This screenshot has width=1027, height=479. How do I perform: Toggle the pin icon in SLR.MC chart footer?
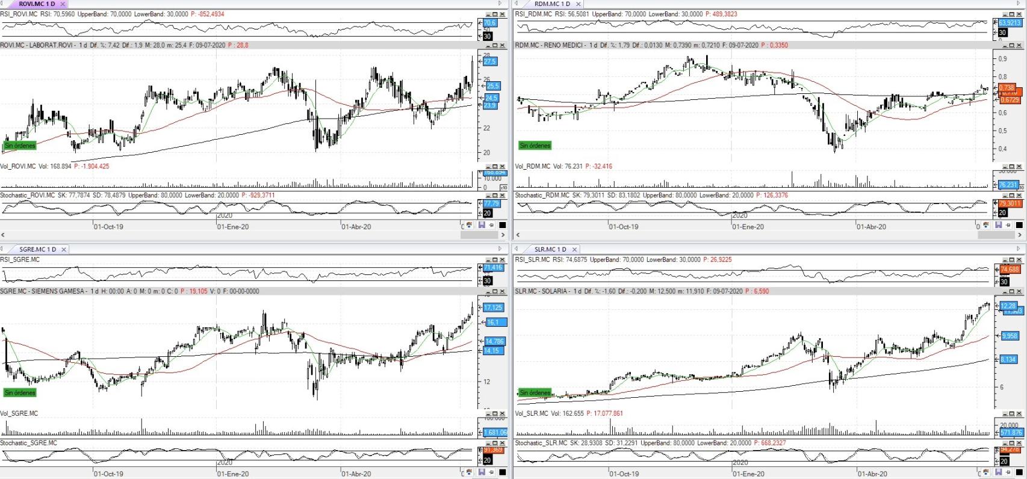[1008, 472]
